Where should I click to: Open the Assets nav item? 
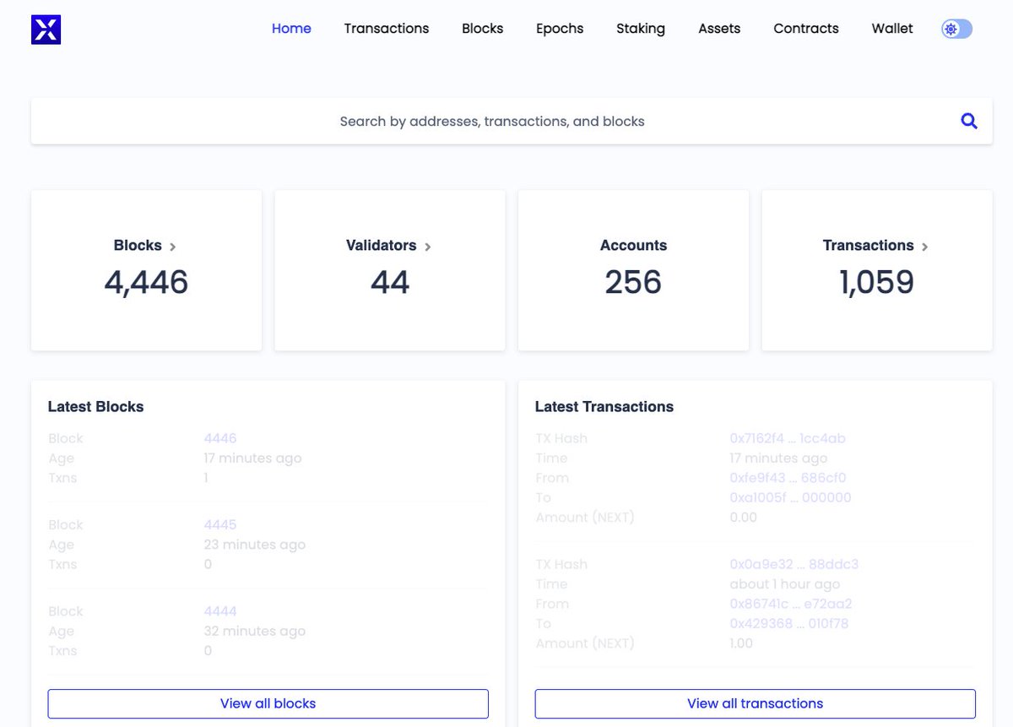(719, 29)
